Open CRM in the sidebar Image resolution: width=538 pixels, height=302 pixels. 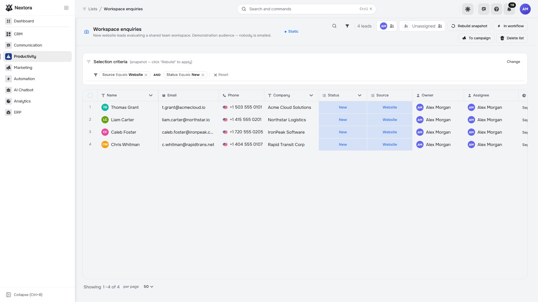tap(37, 34)
